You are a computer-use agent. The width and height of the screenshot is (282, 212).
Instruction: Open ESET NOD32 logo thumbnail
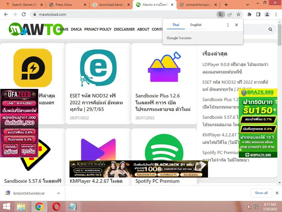click(98, 68)
